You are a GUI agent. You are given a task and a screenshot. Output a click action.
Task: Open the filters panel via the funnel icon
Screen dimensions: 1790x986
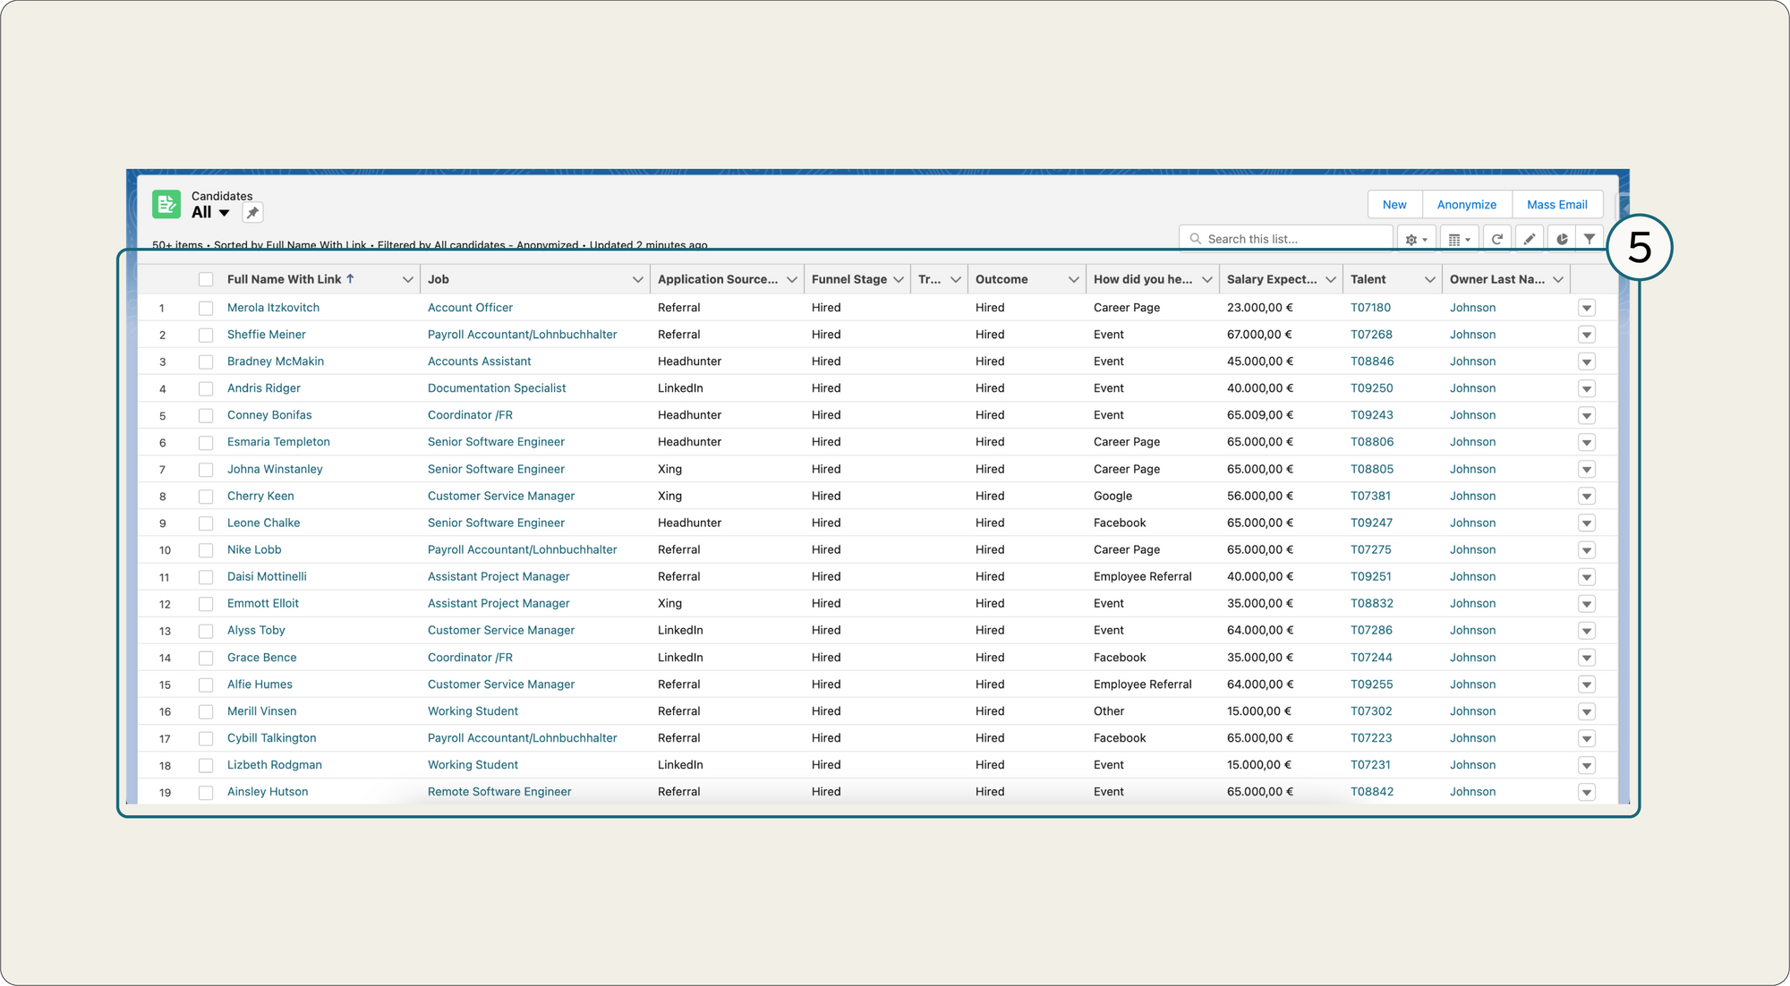pyautogui.click(x=1590, y=238)
